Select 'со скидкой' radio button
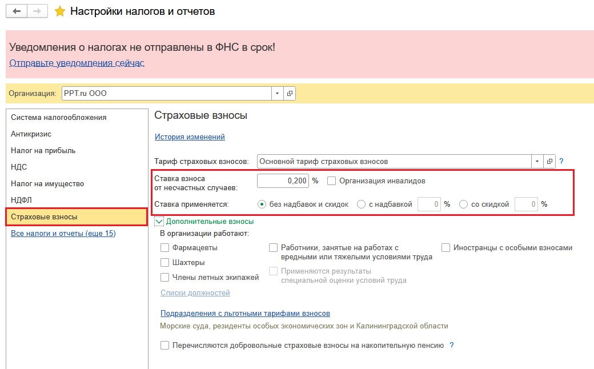This screenshot has width=594, height=369. point(463,204)
